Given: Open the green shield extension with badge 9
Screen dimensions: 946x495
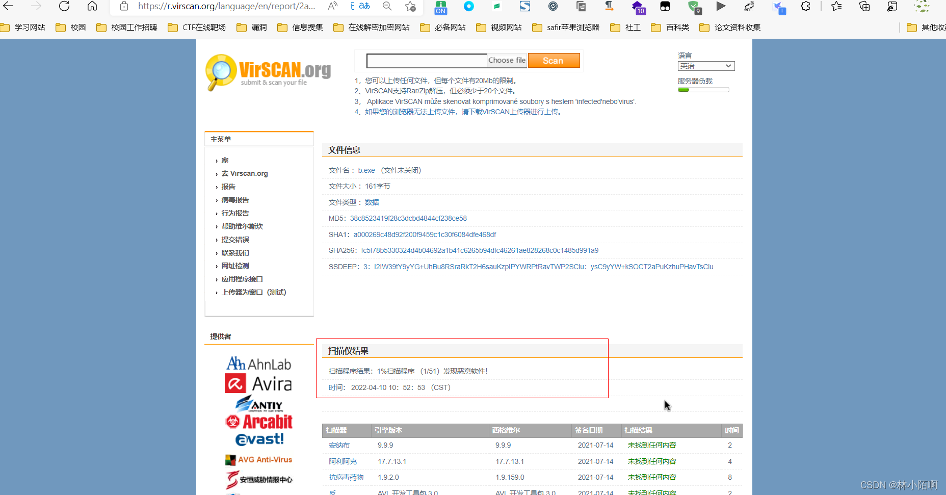Looking at the screenshot, I should coord(694,7).
